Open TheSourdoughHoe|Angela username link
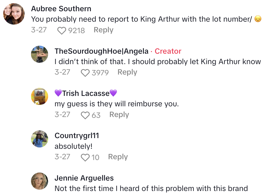This screenshot has width=271, height=195. tap(101, 51)
